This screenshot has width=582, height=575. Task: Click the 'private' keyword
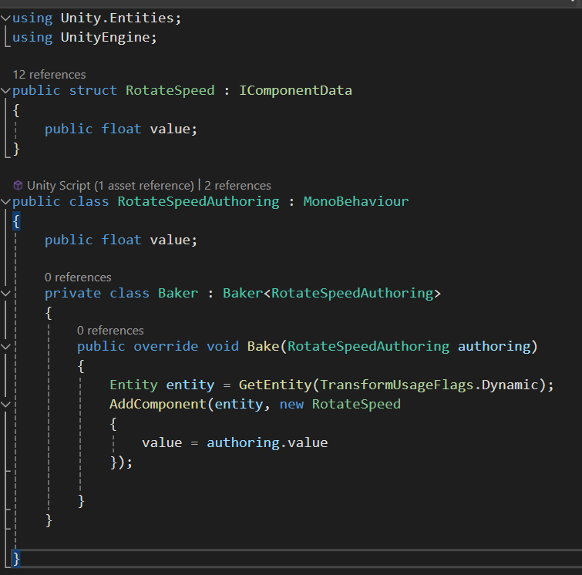tap(72, 293)
